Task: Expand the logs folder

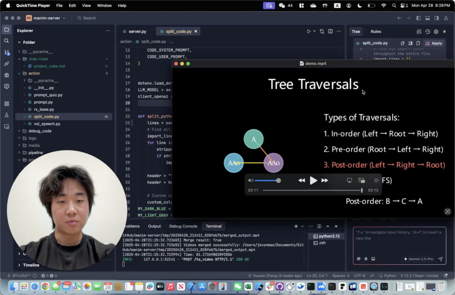Action: click(x=19, y=138)
